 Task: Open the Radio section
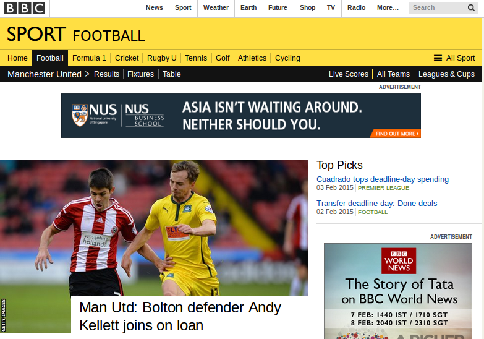pos(356,7)
